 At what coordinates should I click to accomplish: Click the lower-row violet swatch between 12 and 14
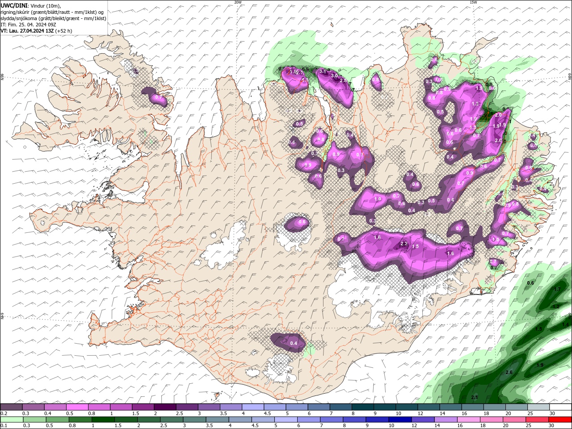point(423,420)
